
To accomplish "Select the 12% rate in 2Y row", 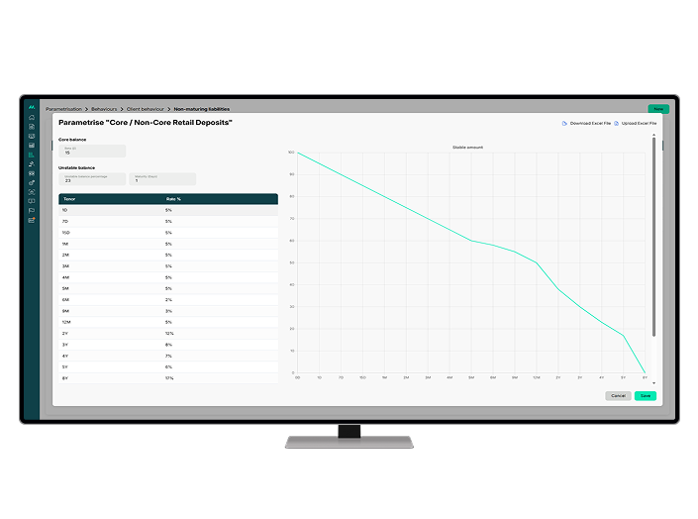I will pos(169,333).
